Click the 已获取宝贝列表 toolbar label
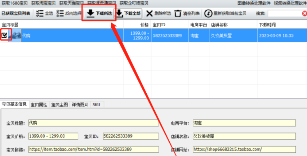307x156 pixels. click(16, 13)
